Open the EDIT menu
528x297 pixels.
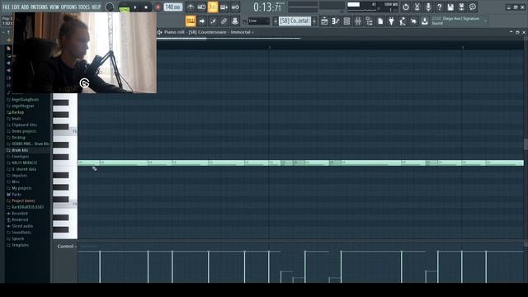click(x=16, y=7)
